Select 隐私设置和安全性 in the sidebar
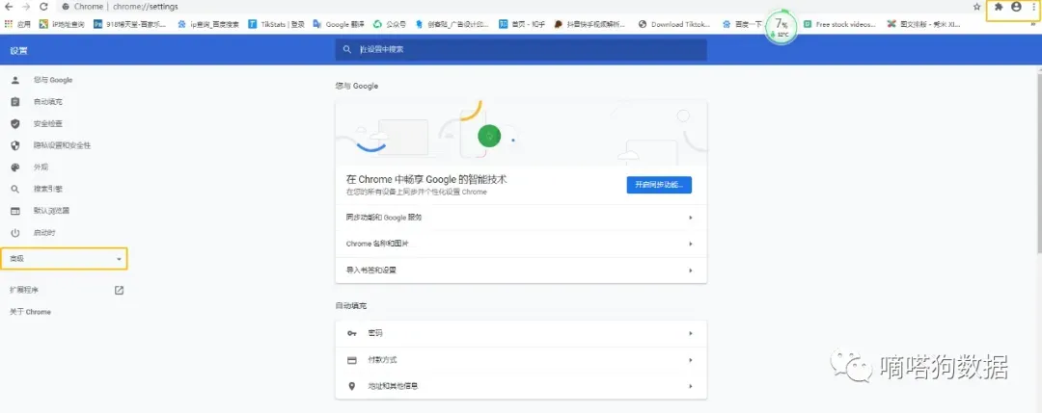 coord(64,145)
